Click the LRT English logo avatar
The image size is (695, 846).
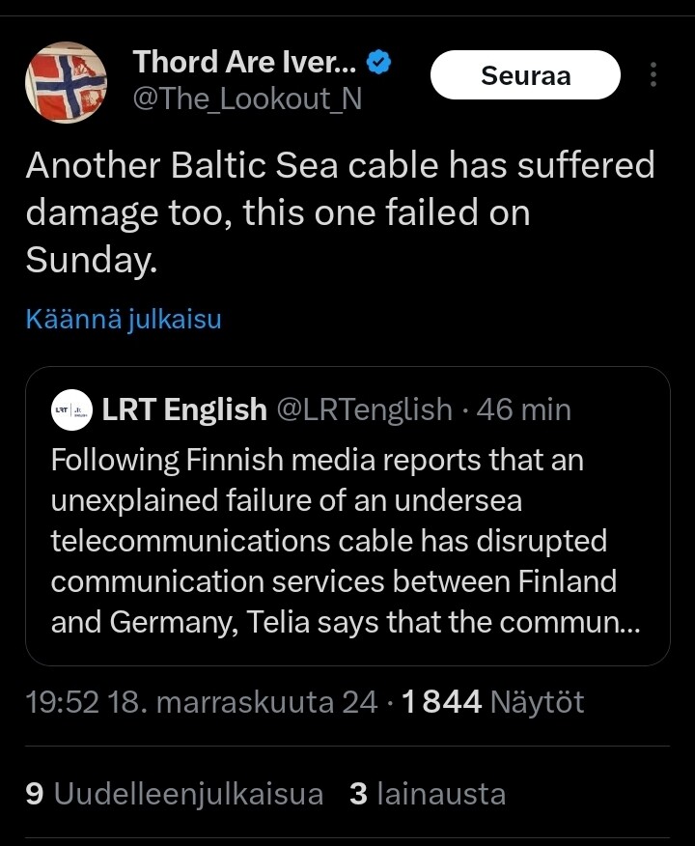pyautogui.click(x=72, y=409)
